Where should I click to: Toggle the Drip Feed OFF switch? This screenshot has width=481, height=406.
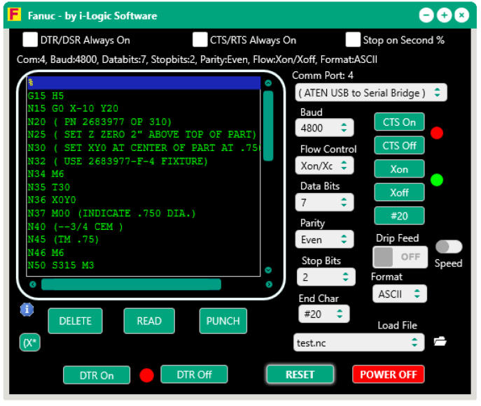400,256
